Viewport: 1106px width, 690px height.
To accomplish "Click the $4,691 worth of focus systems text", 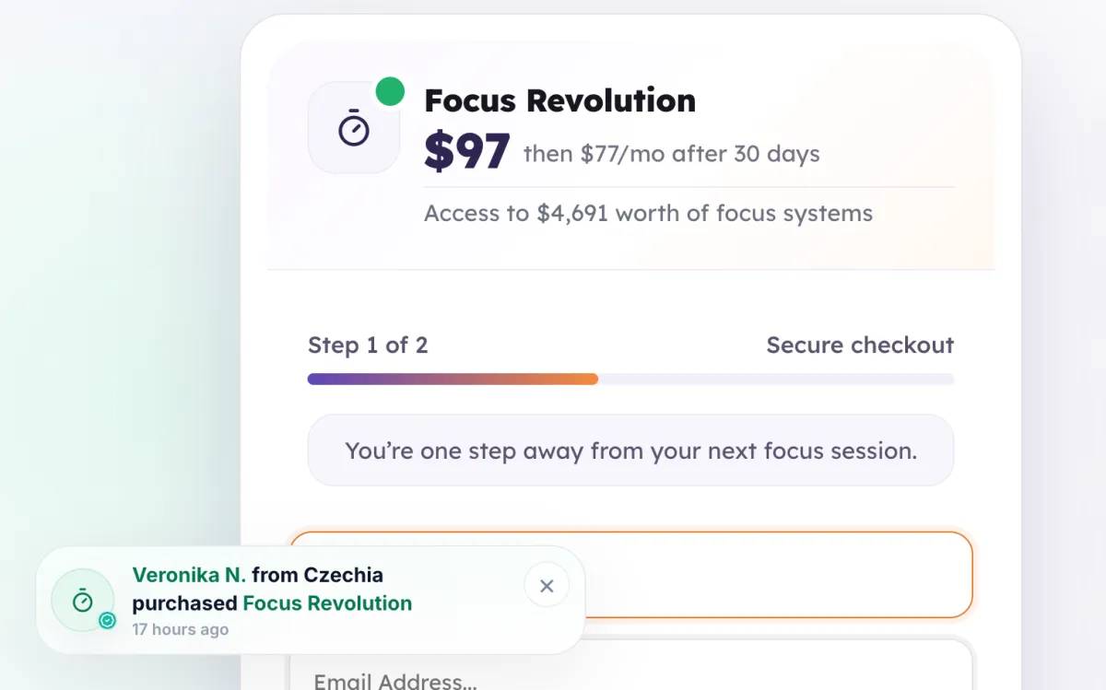I will pos(705,214).
